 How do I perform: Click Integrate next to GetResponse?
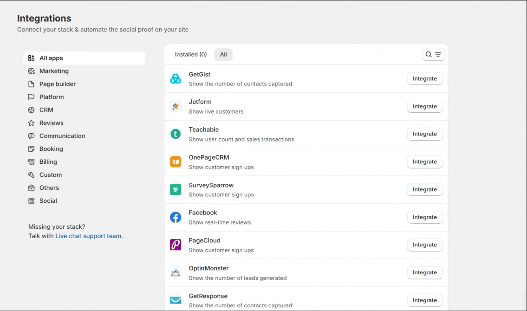click(425, 300)
